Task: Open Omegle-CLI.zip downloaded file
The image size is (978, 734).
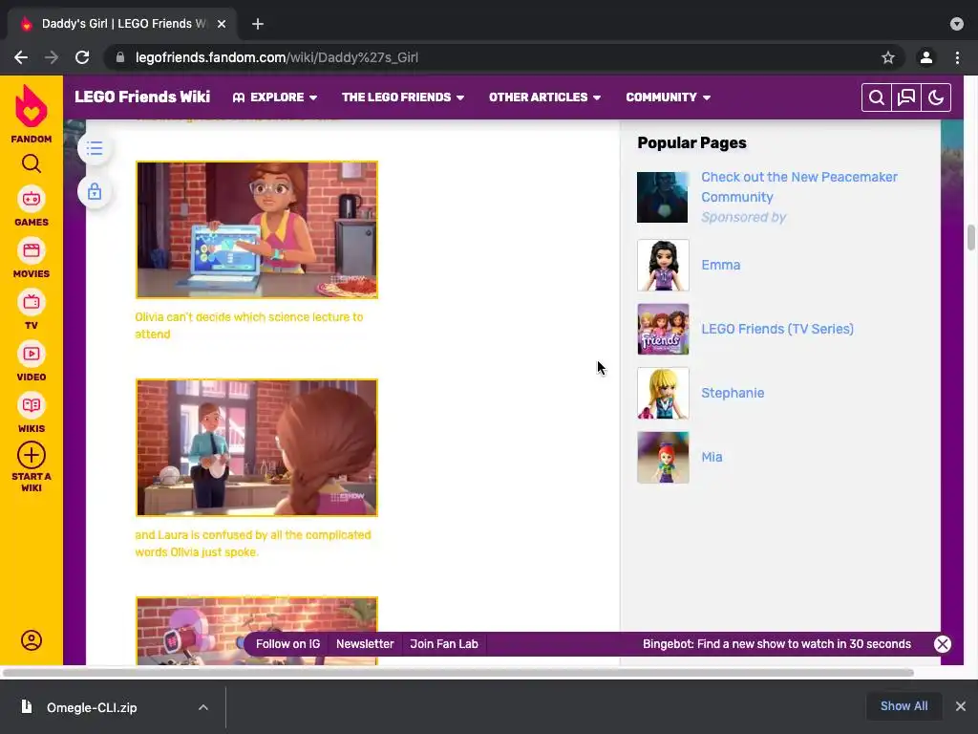Action: point(91,707)
